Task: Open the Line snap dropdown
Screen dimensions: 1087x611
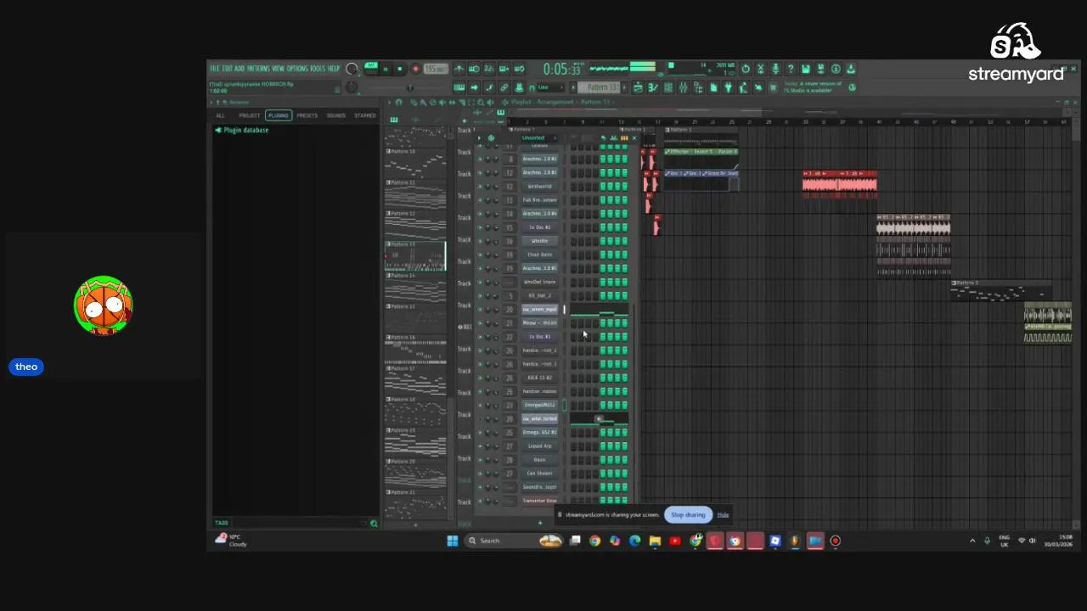Action: point(549,87)
